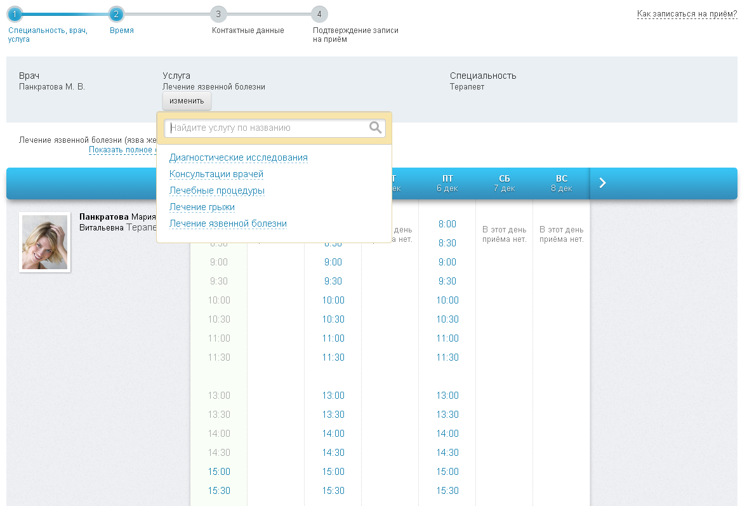Click the magnifier icon in service search
Image resolution: width=747 pixels, height=506 pixels.
375,128
